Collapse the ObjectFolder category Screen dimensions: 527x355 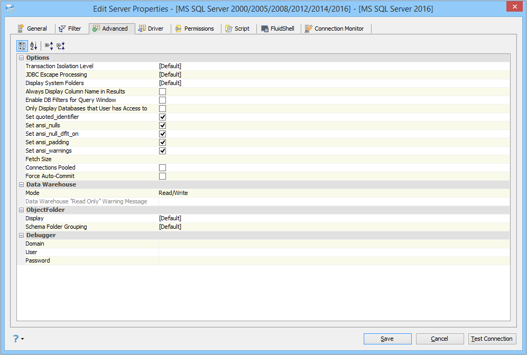(x=21, y=210)
